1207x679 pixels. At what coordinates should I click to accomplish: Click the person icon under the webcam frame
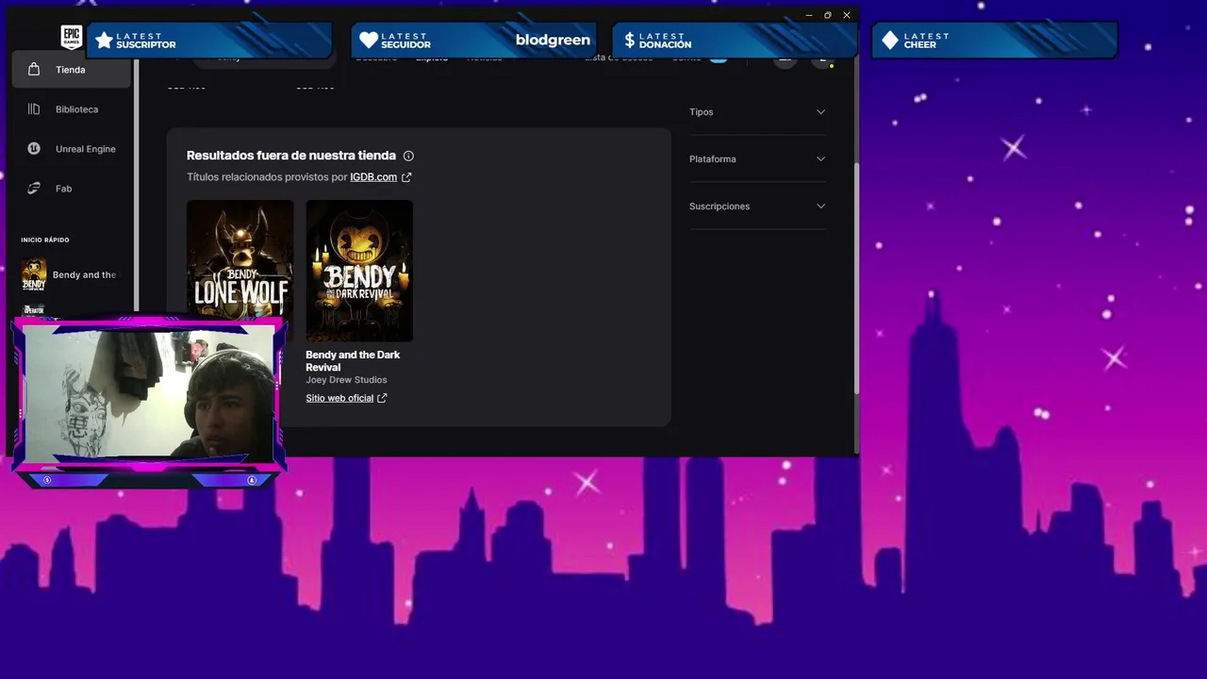(252, 480)
